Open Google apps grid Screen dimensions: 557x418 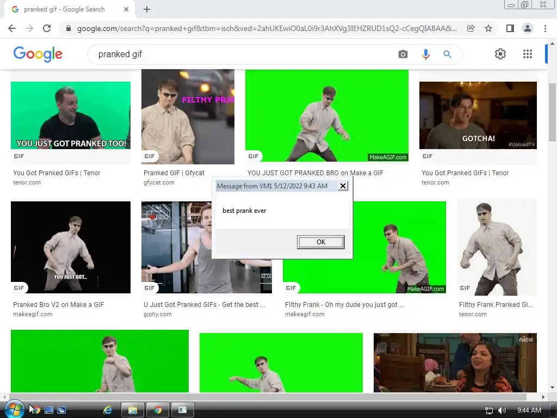pos(528,54)
